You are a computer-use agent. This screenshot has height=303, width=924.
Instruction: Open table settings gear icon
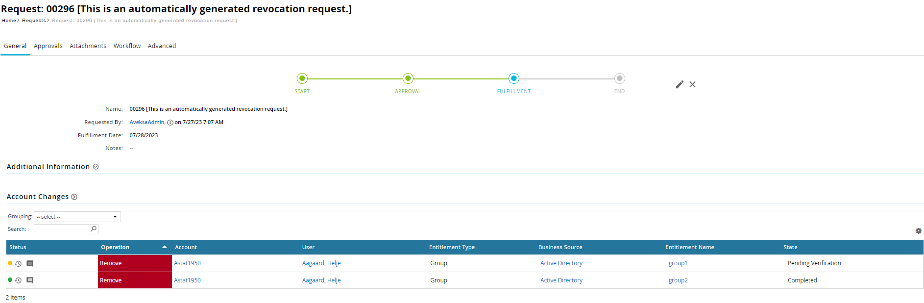pyautogui.click(x=918, y=231)
